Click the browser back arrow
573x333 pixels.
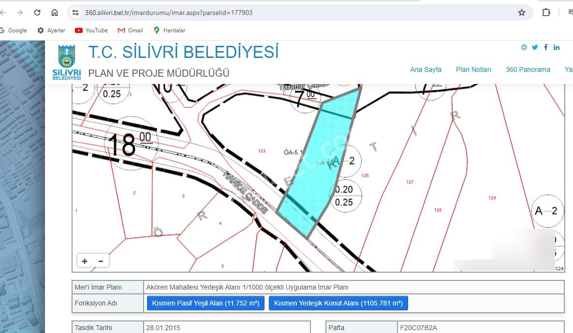2,13
